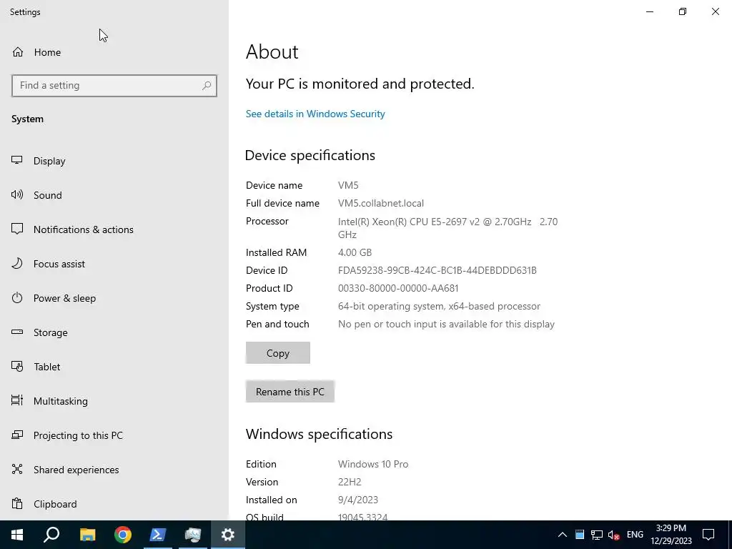Open File Explorer from taskbar
Image resolution: width=732 pixels, height=549 pixels.
(87, 535)
